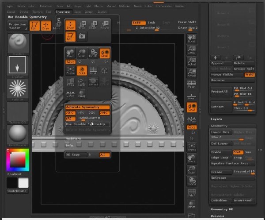
Task: Click the PolyF grid icon in the Transform palette
Action: tap(93, 70)
